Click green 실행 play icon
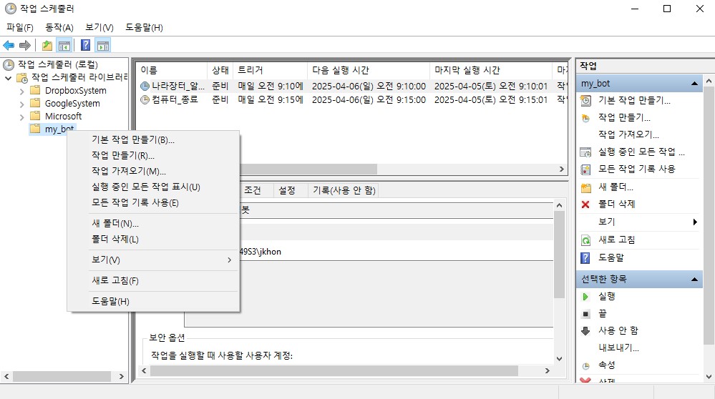Viewport: 715px width, 399px height. [585, 297]
